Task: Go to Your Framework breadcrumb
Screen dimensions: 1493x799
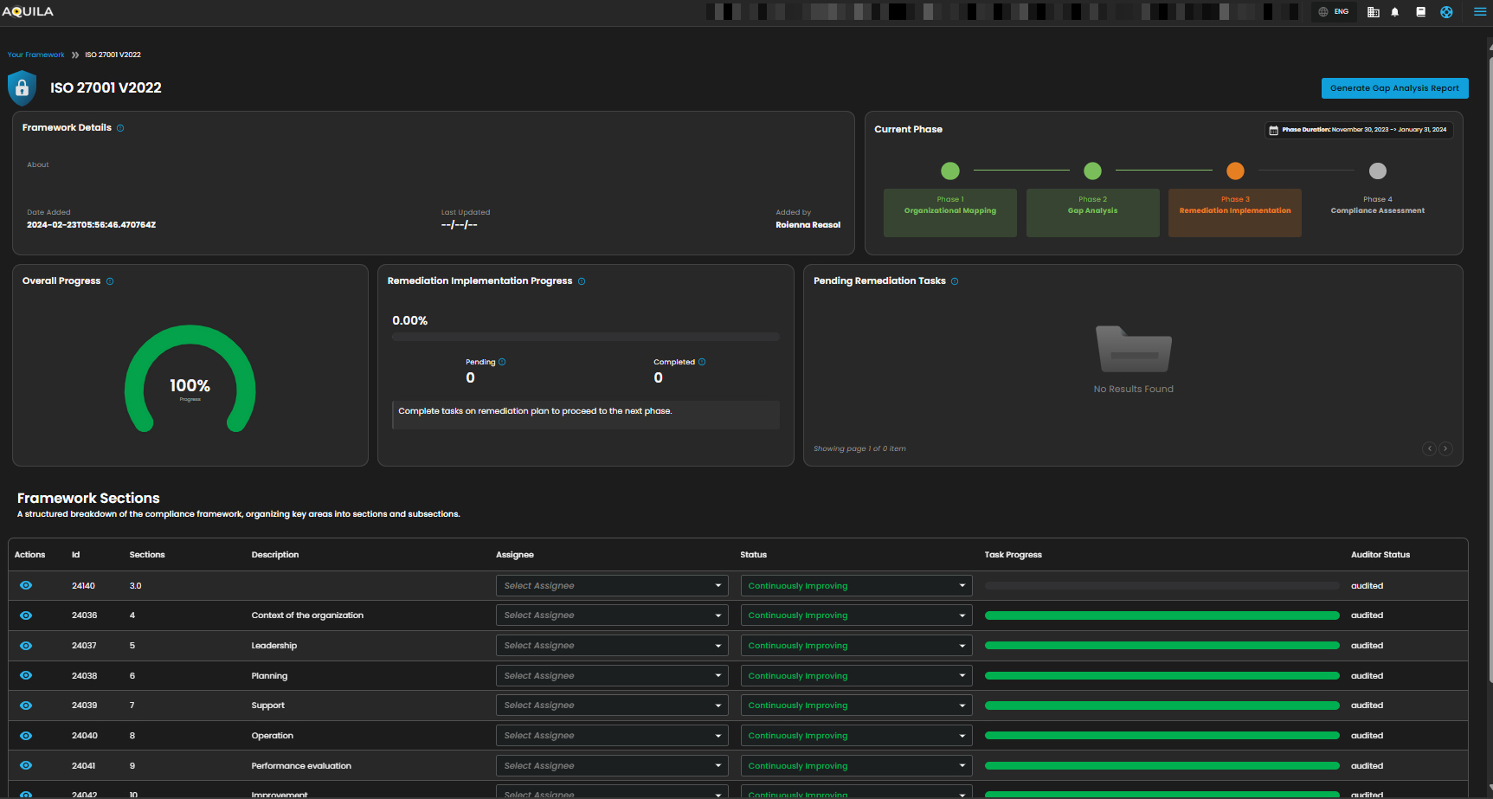Action: pyautogui.click(x=36, y=55)
